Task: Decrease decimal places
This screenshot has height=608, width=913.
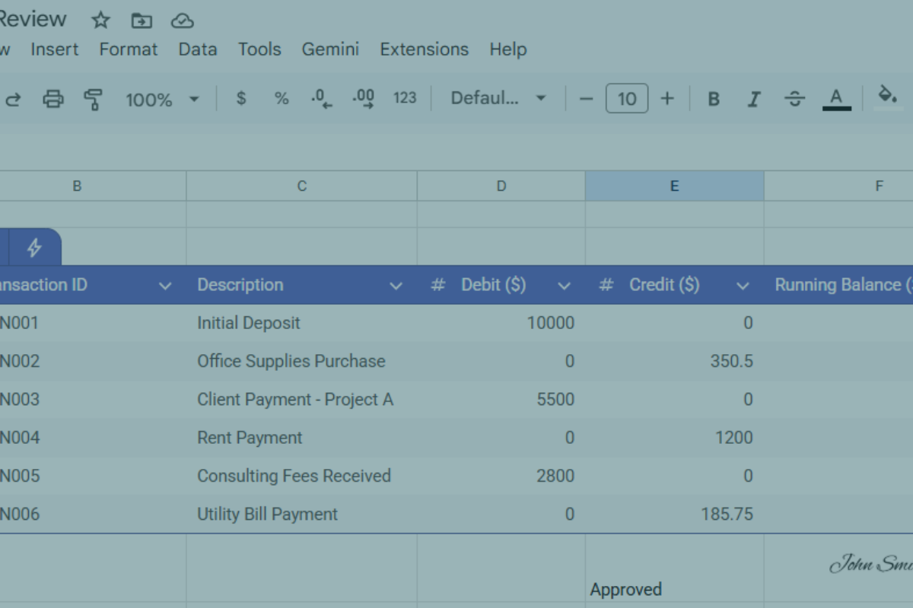Action: point(321,99)
